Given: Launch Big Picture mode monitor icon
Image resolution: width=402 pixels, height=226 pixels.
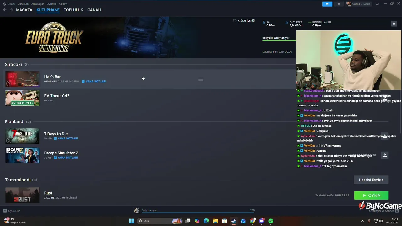Looking at the screenshot, I should pyautogui.click(x=377, y=4).
